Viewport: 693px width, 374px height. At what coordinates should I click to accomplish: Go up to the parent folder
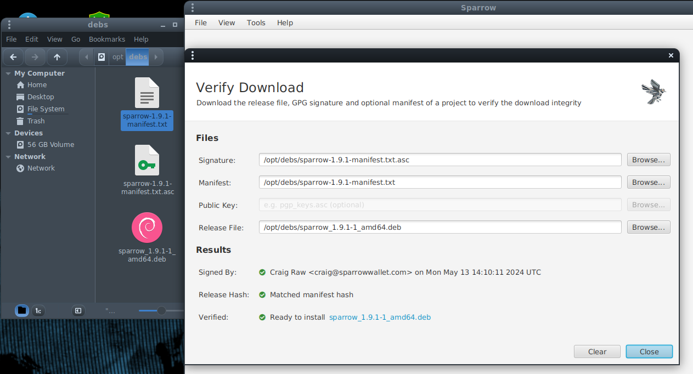57,57
